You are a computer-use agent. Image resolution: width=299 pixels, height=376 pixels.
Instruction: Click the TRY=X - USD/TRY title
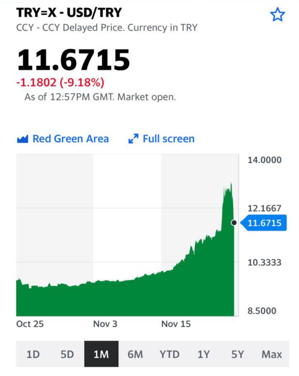[x=69, y=12]
